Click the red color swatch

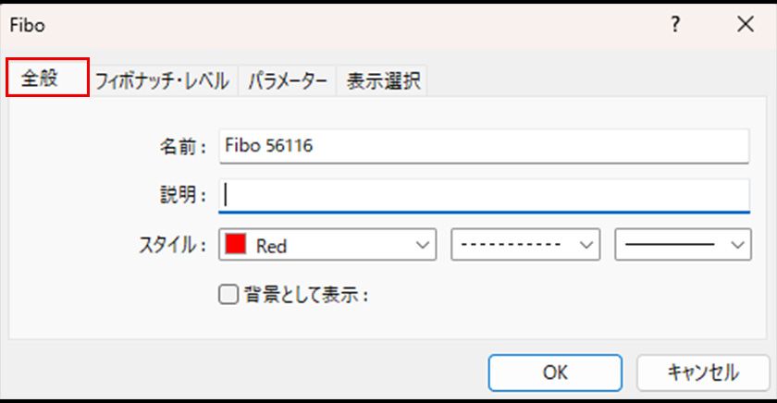[236, 246]
